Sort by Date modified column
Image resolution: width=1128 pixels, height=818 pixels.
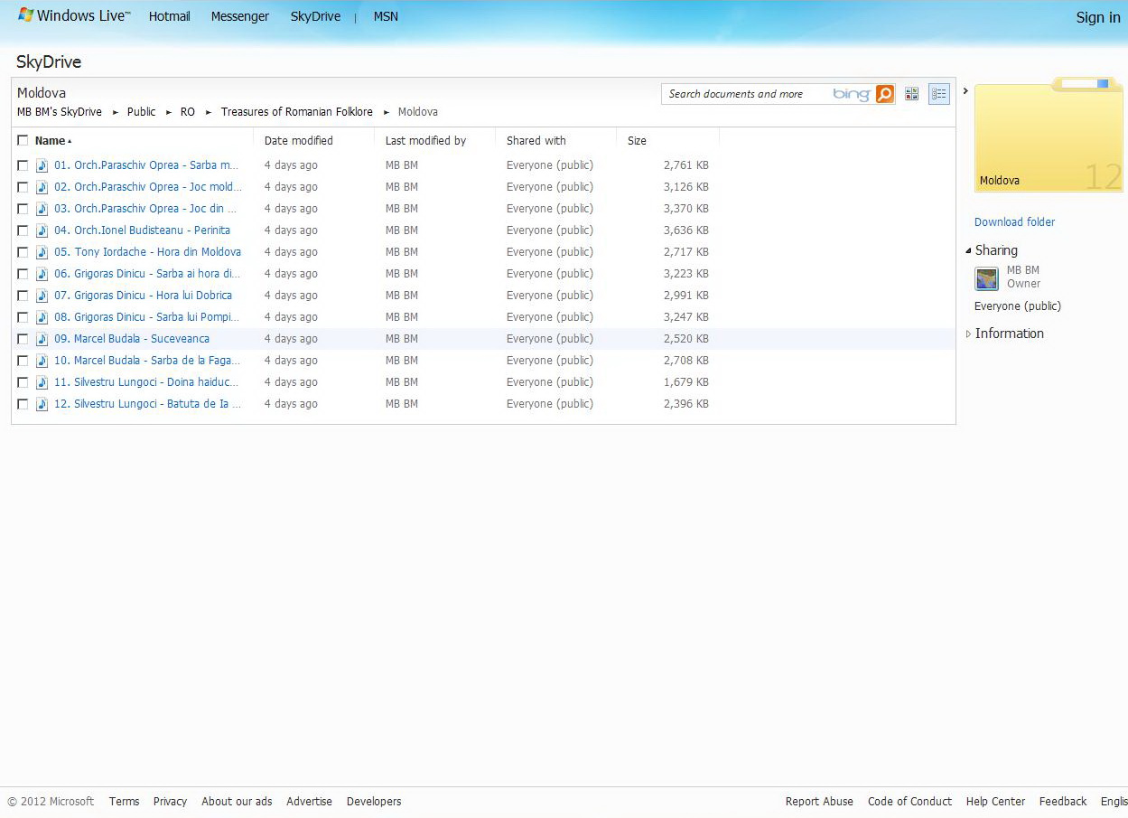(299, 141)
